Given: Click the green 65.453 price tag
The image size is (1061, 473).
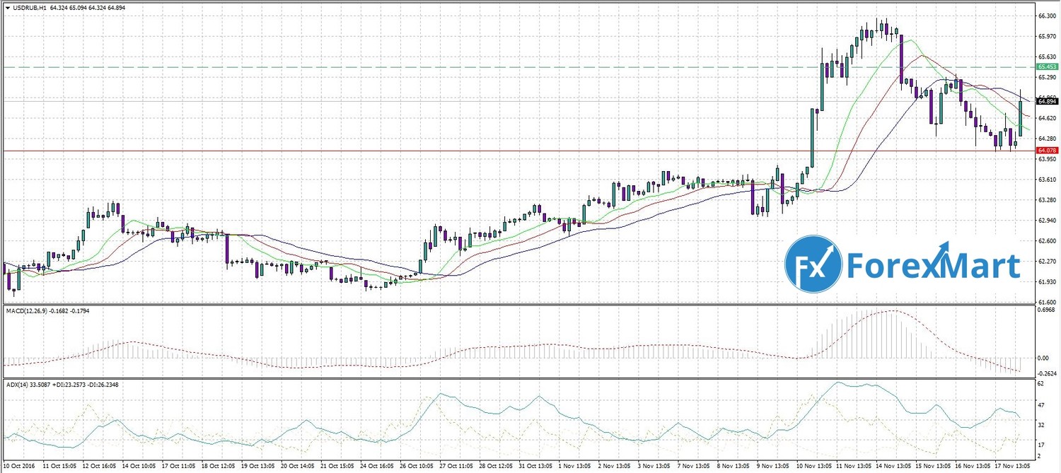Looking at the screenshot, I should click(x=1046, y=66).
